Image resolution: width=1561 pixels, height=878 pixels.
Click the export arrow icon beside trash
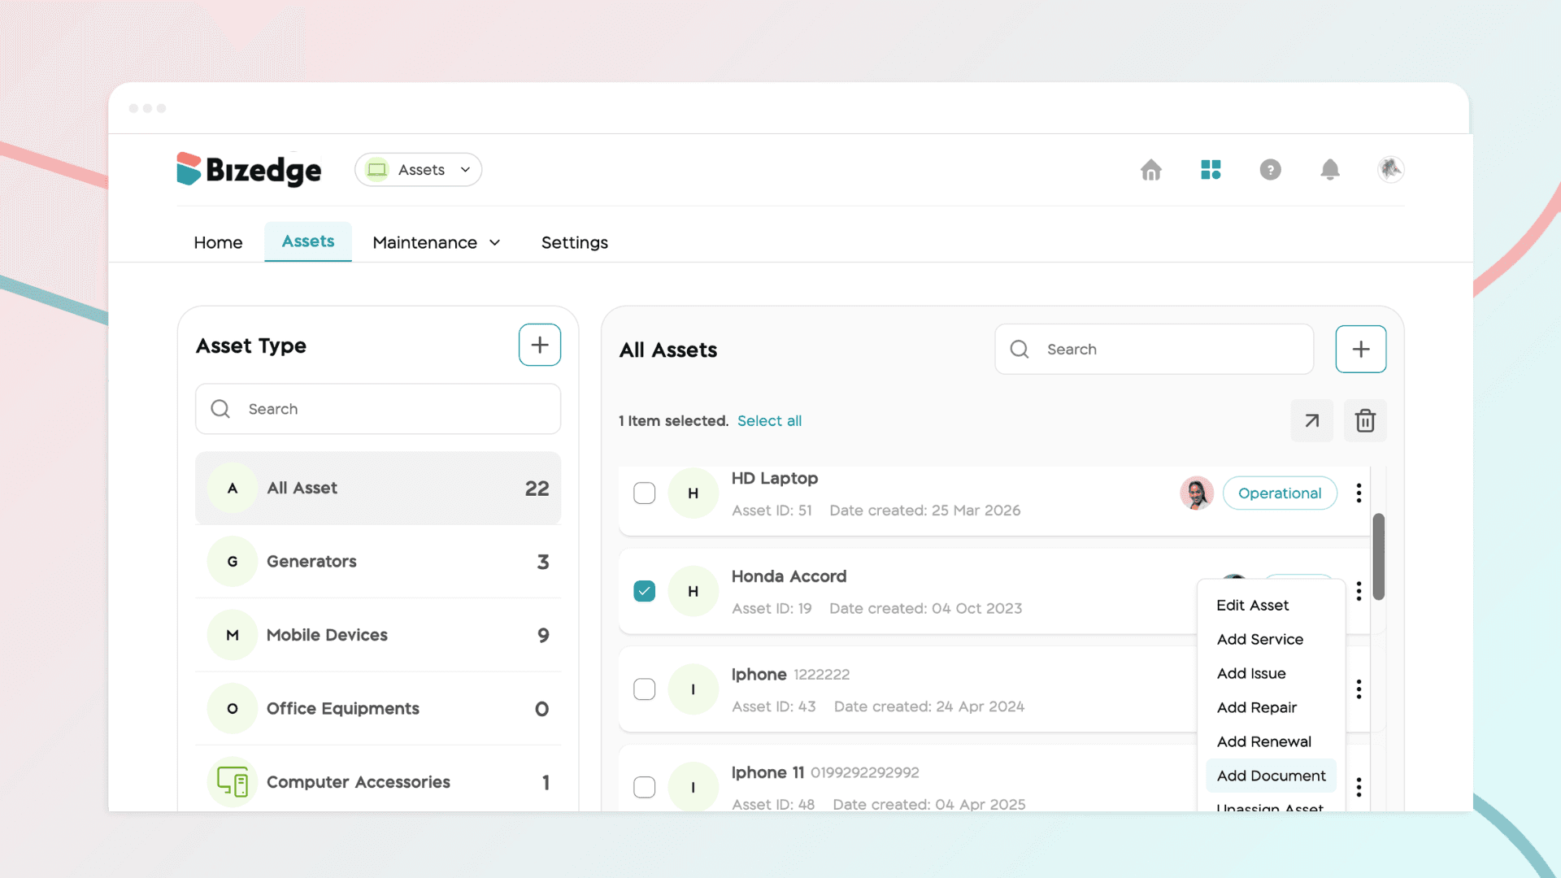point(1312,421)
